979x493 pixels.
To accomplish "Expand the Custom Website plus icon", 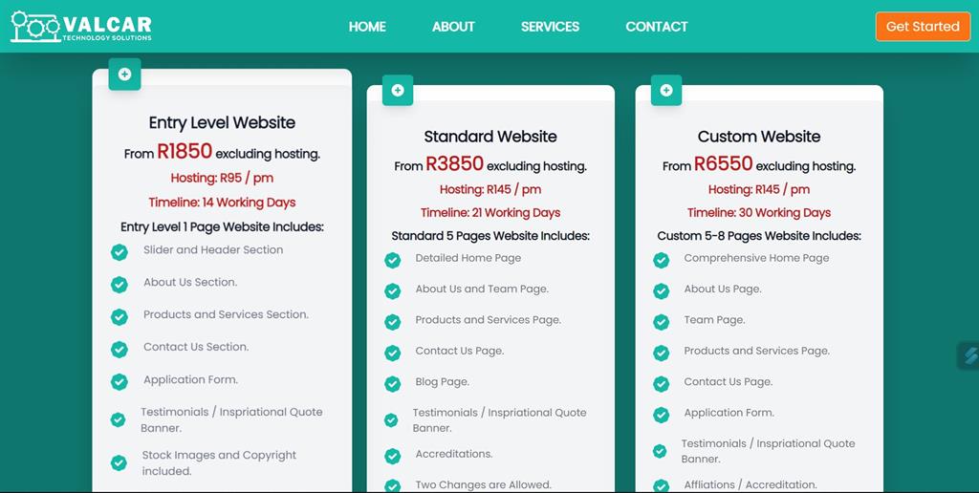I will pyautogui.click(x=666, y=91).
